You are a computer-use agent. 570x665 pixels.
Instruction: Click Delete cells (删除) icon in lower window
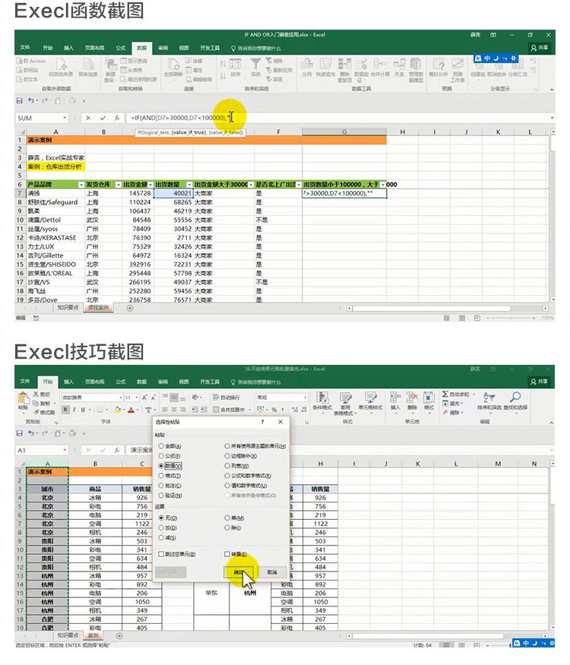(x=412, y=397)
